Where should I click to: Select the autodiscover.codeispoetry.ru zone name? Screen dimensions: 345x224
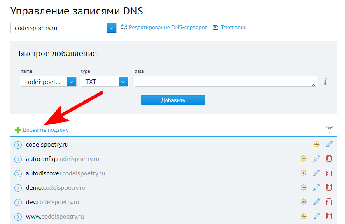pos(65,173)
